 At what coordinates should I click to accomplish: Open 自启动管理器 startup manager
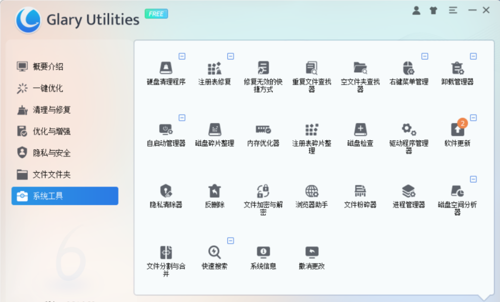pyautogui.click(x=166, y=135)
